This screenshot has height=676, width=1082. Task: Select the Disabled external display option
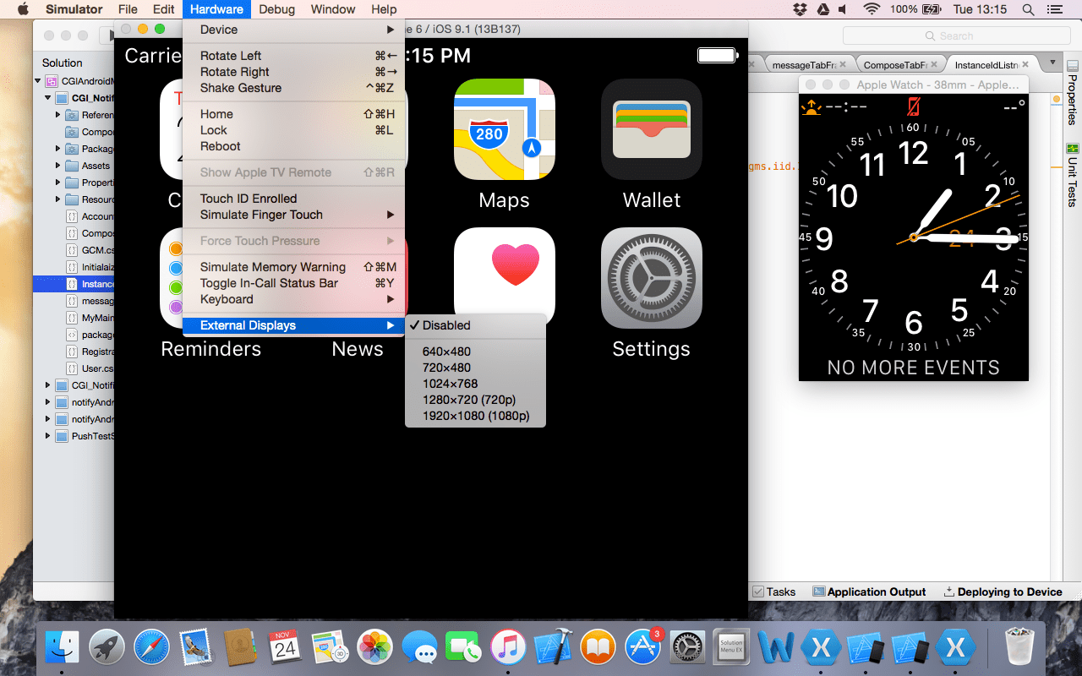pyautogui.click(x=476, y=325)
